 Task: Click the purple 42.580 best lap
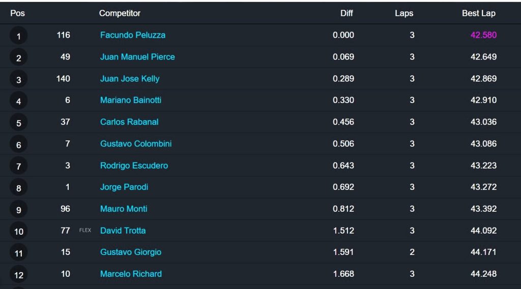(483, 35)
